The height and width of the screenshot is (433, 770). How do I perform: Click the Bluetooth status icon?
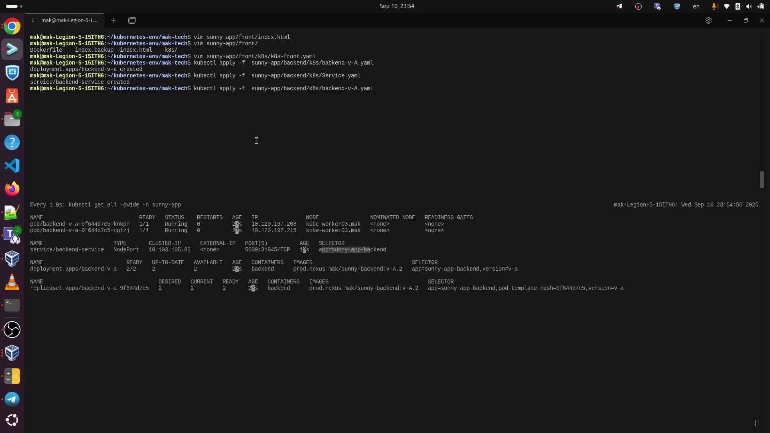(x=738, y=6)
